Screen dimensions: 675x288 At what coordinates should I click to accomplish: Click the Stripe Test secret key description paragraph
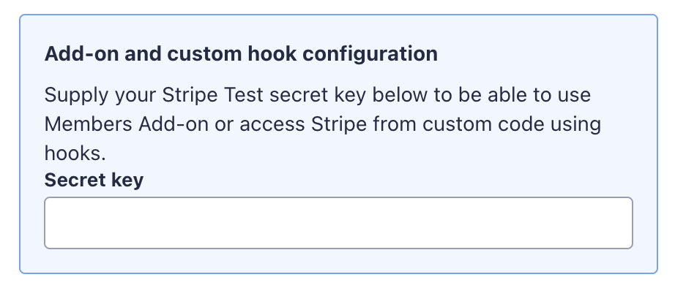coord(322,124)
